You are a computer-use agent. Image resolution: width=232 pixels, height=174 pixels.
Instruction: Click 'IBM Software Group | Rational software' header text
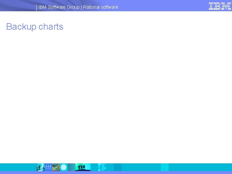point(78,7)
